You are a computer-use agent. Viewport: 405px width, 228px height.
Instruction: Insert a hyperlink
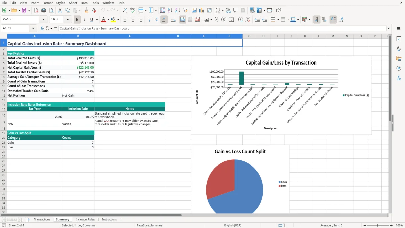(228, 10)
